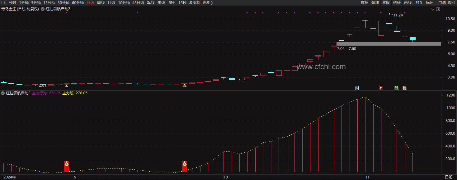The image size is (457, 180).
Task: Switch to 10分钟 period
Action: pos(124,2)
